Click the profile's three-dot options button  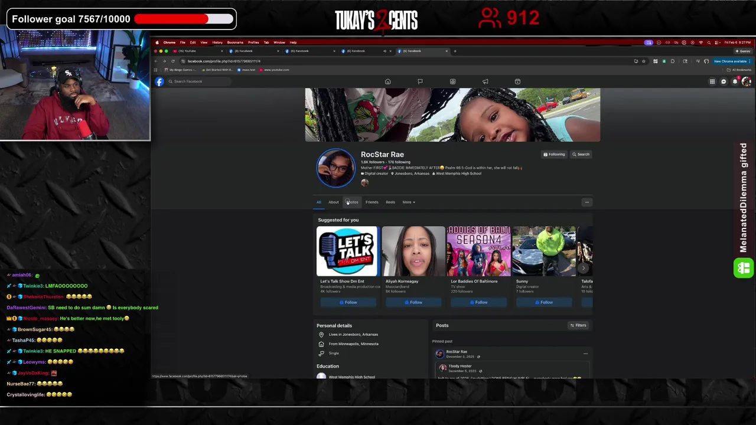point(586,202)
